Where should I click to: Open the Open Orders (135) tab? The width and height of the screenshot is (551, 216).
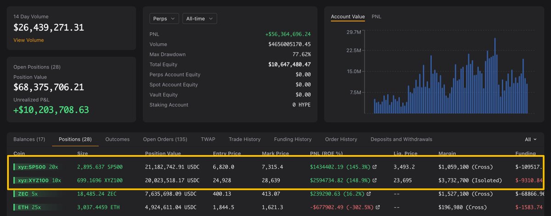pos(165,139)
